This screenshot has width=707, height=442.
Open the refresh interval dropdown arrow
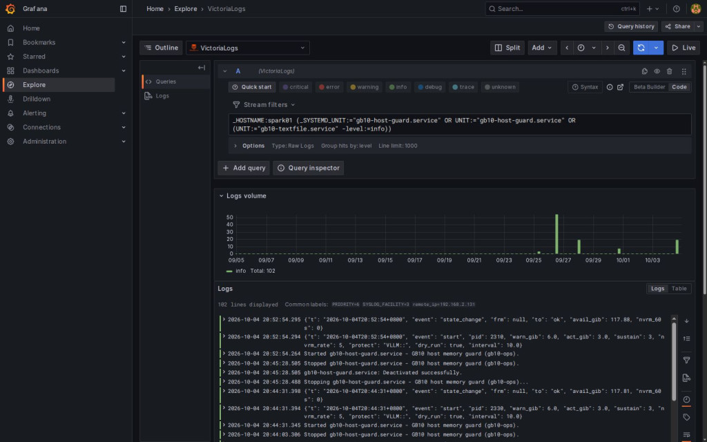pyautogui.click(x=656, y=48)
